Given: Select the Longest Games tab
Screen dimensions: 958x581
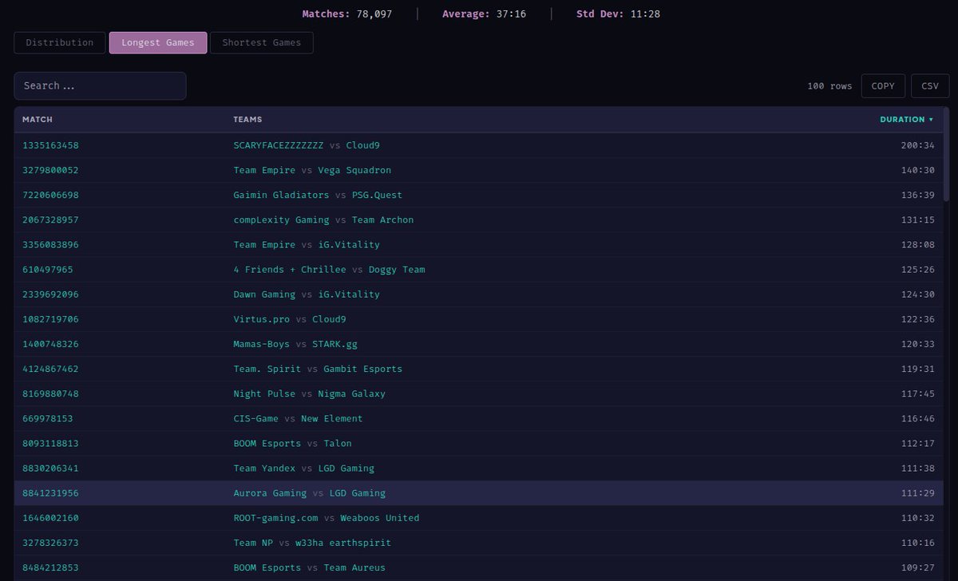Looking at the screenshot, I should point(158,42).
